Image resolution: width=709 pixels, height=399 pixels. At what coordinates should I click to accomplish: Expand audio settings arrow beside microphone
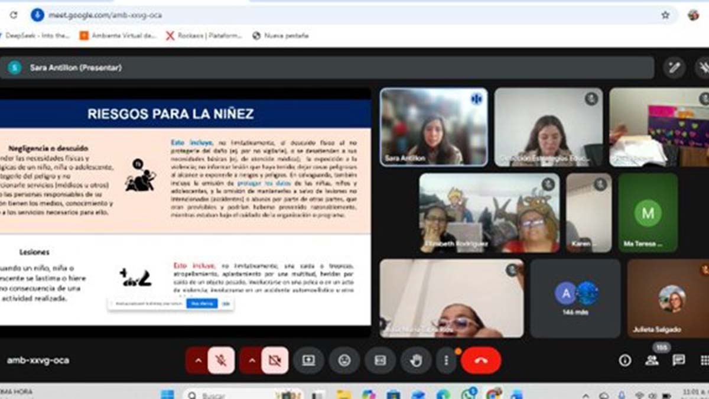197,360
